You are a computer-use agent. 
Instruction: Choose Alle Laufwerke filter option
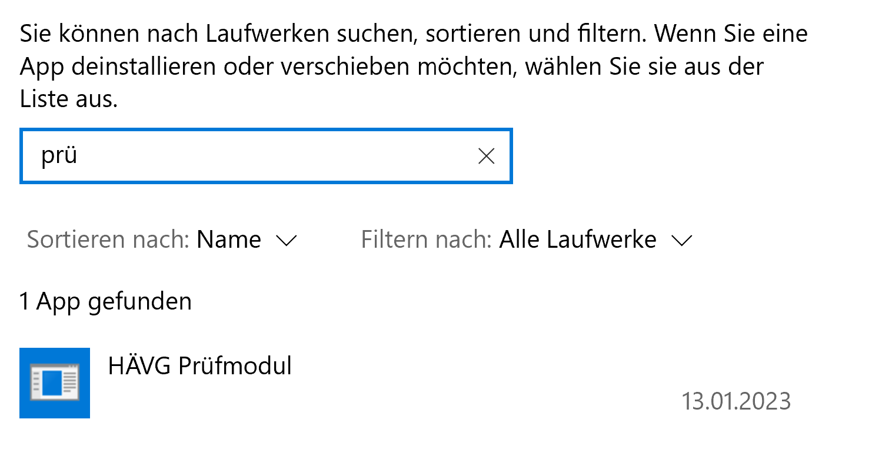[578, 240]
